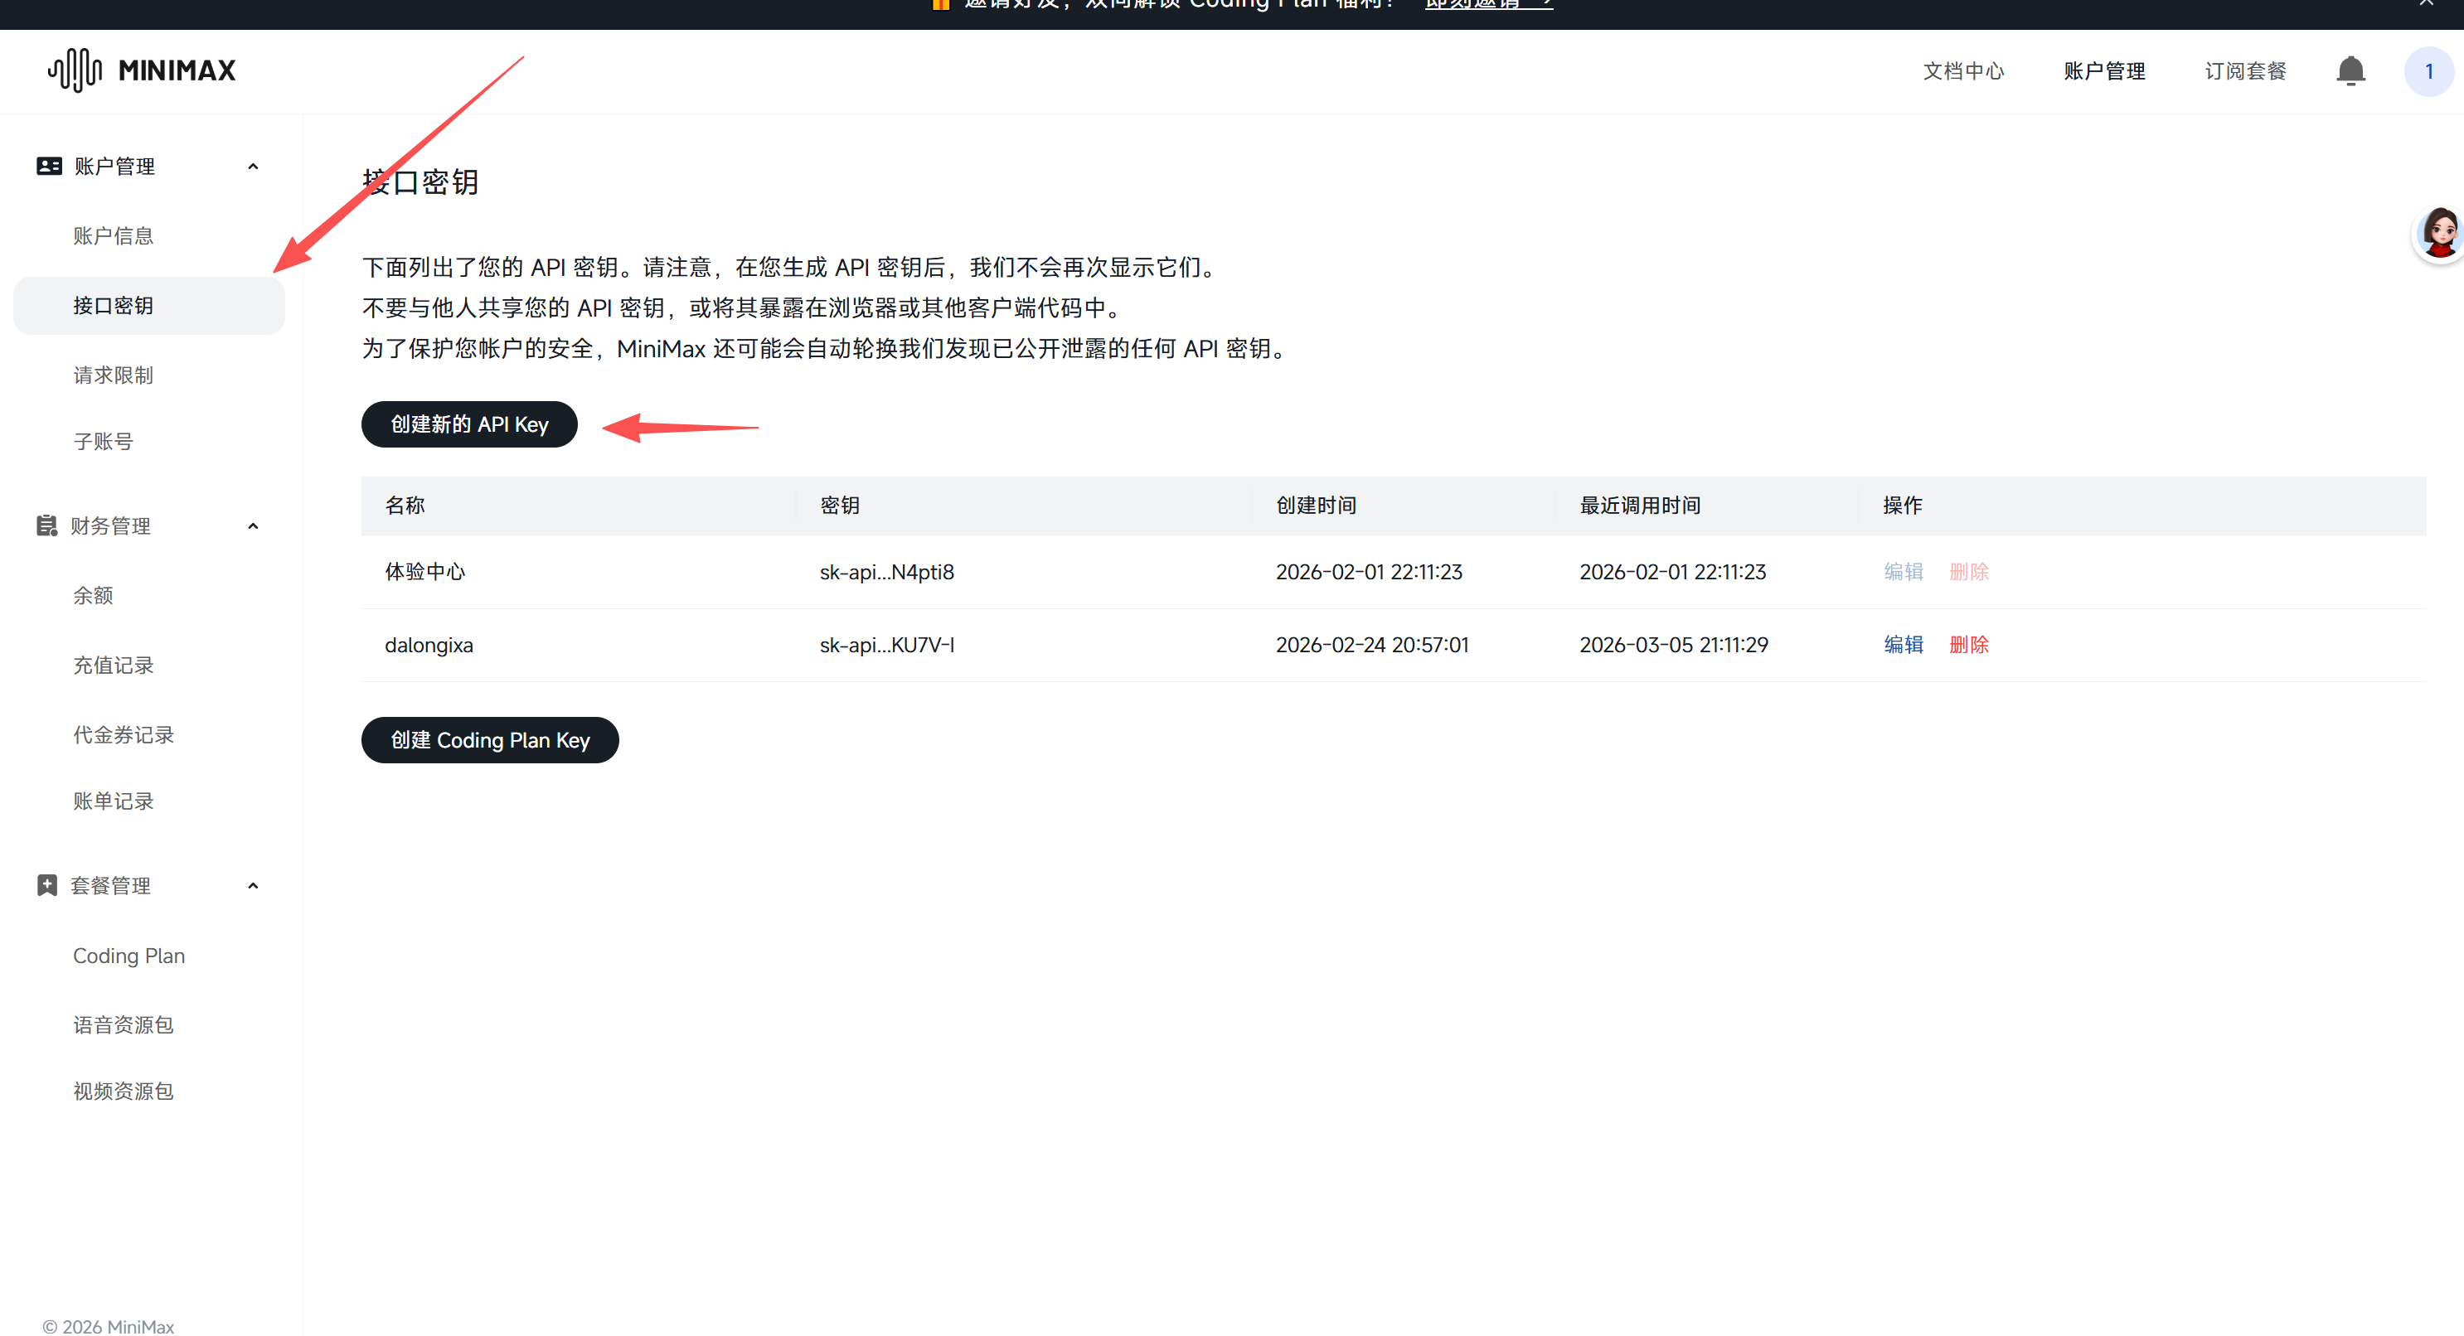
Task: Open Coding Plan in sidebar
Action: 129,956
